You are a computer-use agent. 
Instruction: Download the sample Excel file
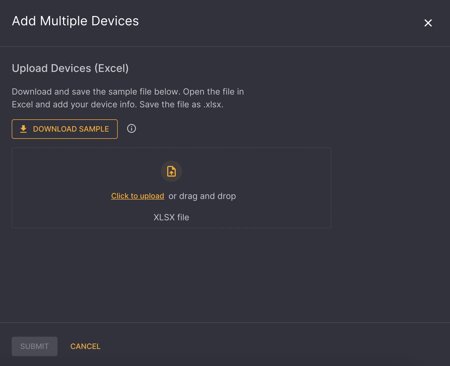(65, 129)
